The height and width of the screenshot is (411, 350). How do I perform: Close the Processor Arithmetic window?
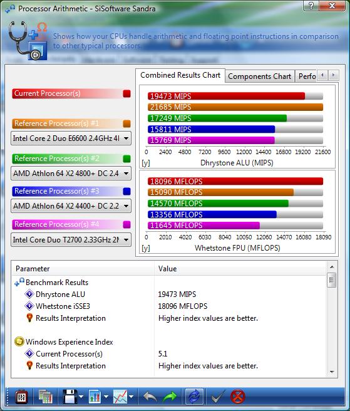point(332,6)
